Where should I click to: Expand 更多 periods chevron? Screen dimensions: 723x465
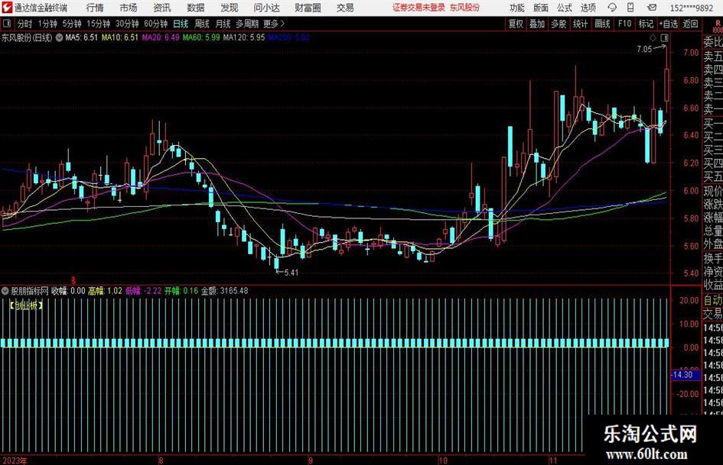(282, 24)
